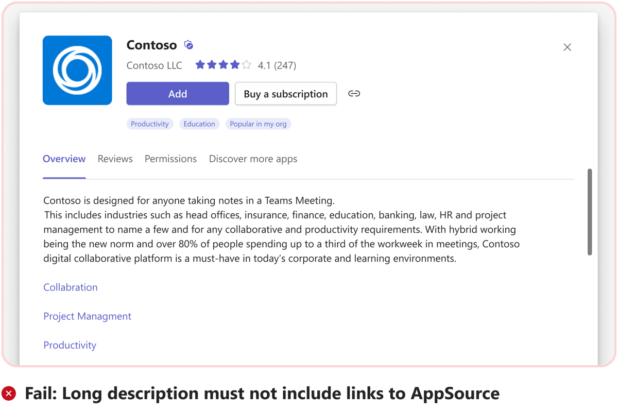Click the Contoso app logo

pyautogui.click(x=77, y=70)
